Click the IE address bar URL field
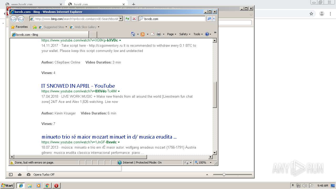The width and height of the screenshot is (336, 189). (x=76, y=19)
